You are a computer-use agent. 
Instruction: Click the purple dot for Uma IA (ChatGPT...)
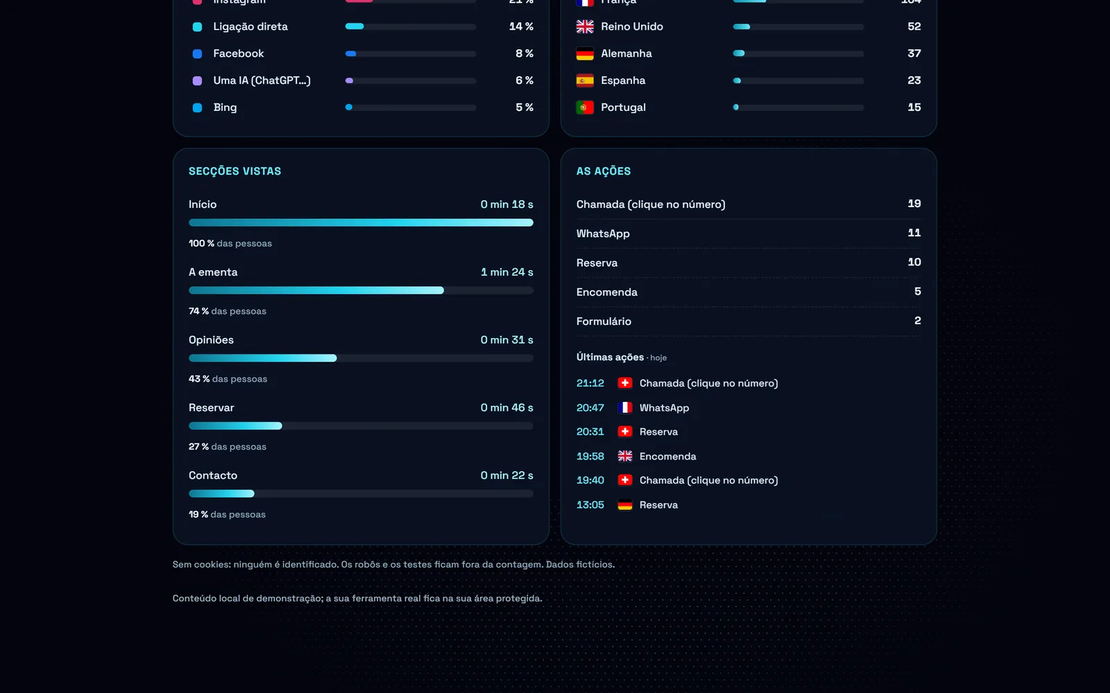click(197, 80)
